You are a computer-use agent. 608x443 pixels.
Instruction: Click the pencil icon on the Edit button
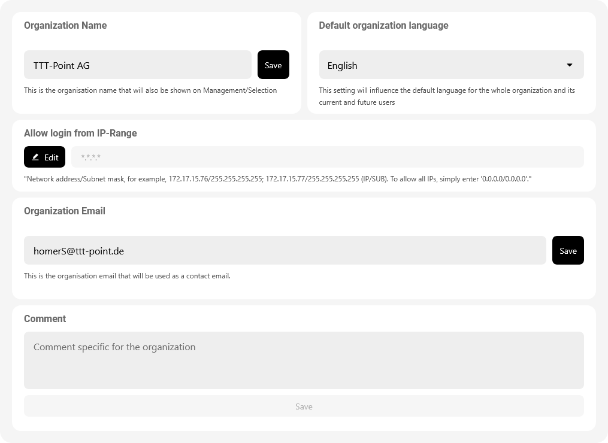35,157
